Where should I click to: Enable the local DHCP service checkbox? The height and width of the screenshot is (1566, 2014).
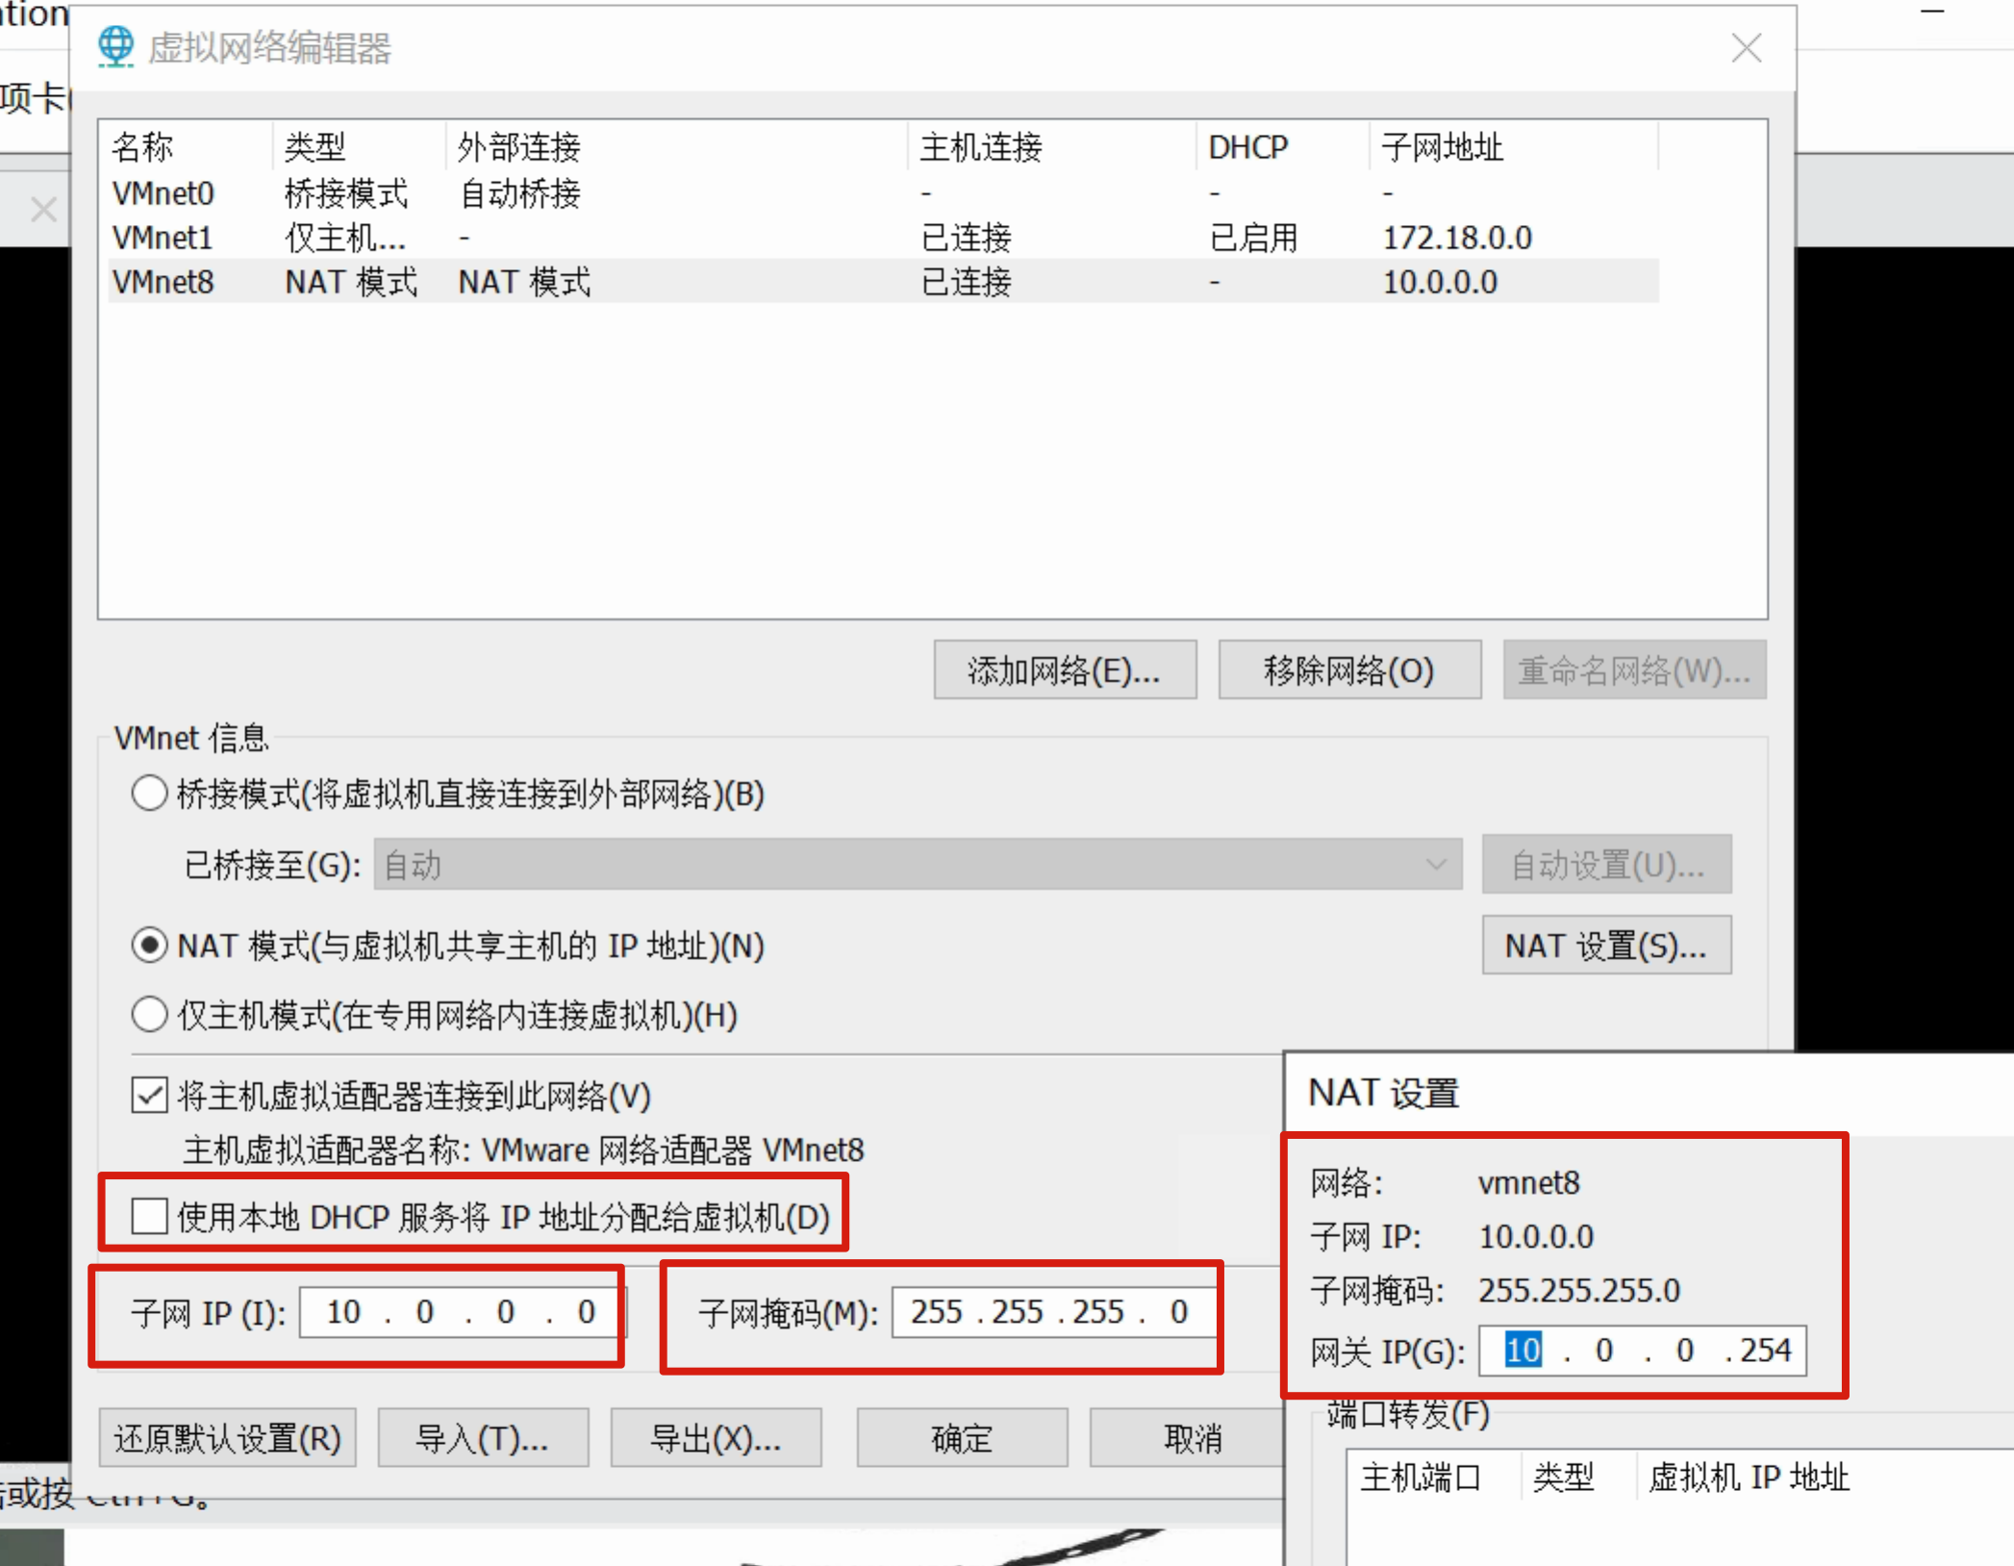[x=149, y=1216]
